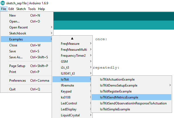Expand the FrequencyTimer2 examples submenu
Screen dimensions: 174x118
72,56
